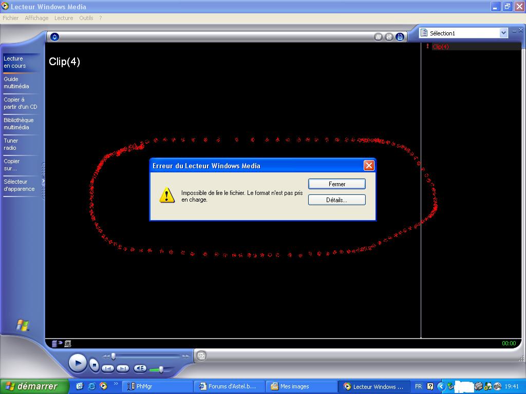This screenshot has width=526, height=394.
Task: Click Fermer in the error dialog
Action: 336,184
